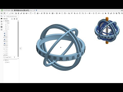Select the Hole tool

47,13
